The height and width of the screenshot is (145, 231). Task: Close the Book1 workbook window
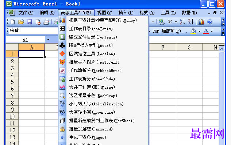click(x=222, y=13)
